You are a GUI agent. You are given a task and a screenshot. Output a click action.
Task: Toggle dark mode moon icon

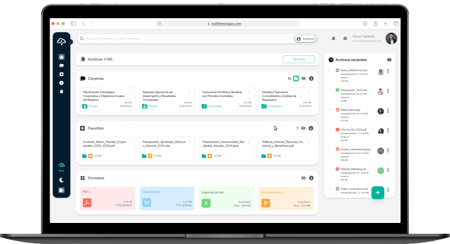point(61,180)
